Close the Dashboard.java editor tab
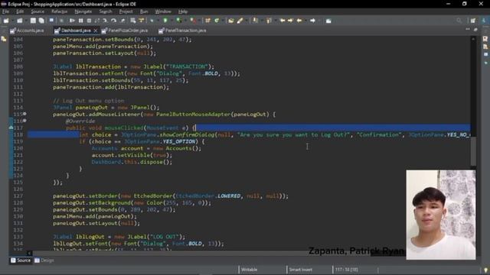 95,31
